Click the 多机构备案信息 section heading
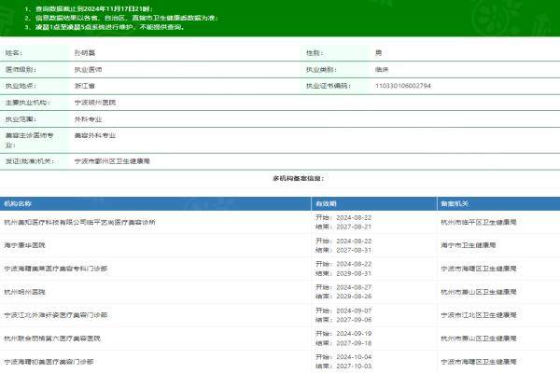This screenshot has height=373, width=560. pos(299,178)
